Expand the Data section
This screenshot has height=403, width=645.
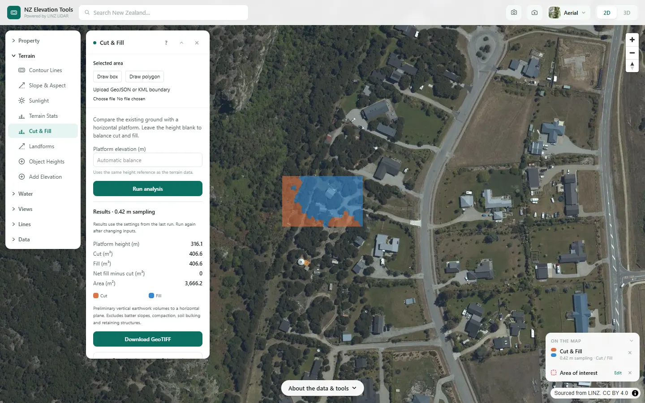point(43,240)
